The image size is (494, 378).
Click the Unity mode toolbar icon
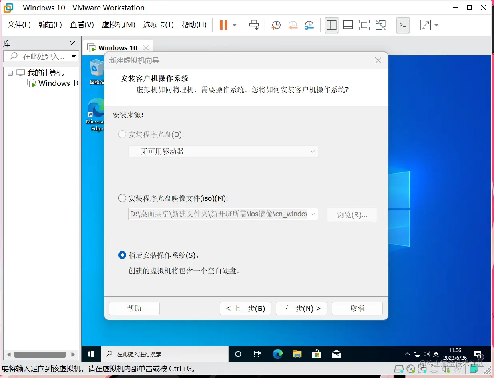coord(380,25)
